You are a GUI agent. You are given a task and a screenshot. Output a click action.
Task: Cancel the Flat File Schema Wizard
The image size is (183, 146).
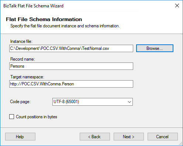click(x=163, y=136)
